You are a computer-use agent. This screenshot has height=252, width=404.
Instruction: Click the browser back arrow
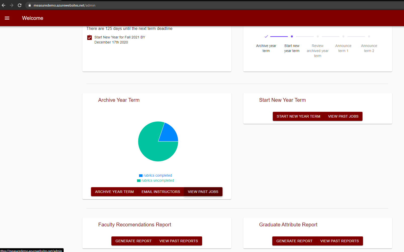click(x=4, y=5)
